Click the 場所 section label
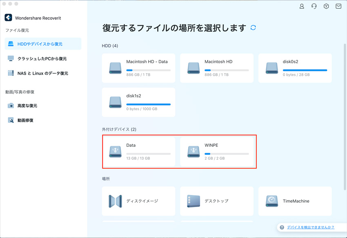 (106, 178)
